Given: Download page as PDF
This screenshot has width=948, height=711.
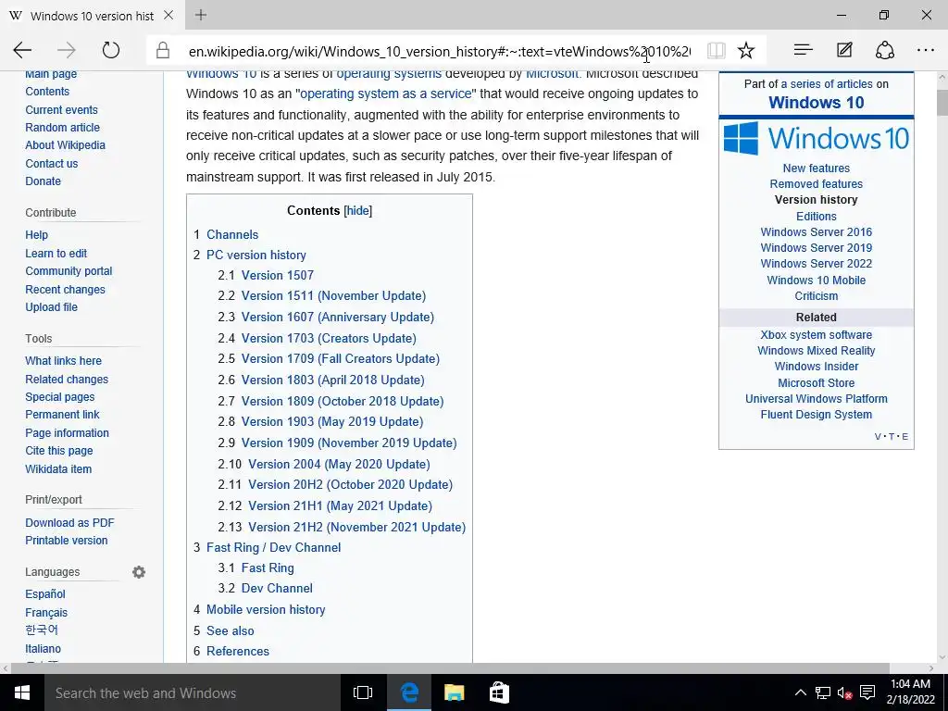Looking at the screenshot, I should [69, 523].
